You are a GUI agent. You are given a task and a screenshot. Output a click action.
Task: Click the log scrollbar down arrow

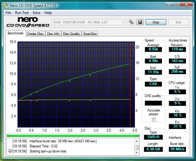137,153
